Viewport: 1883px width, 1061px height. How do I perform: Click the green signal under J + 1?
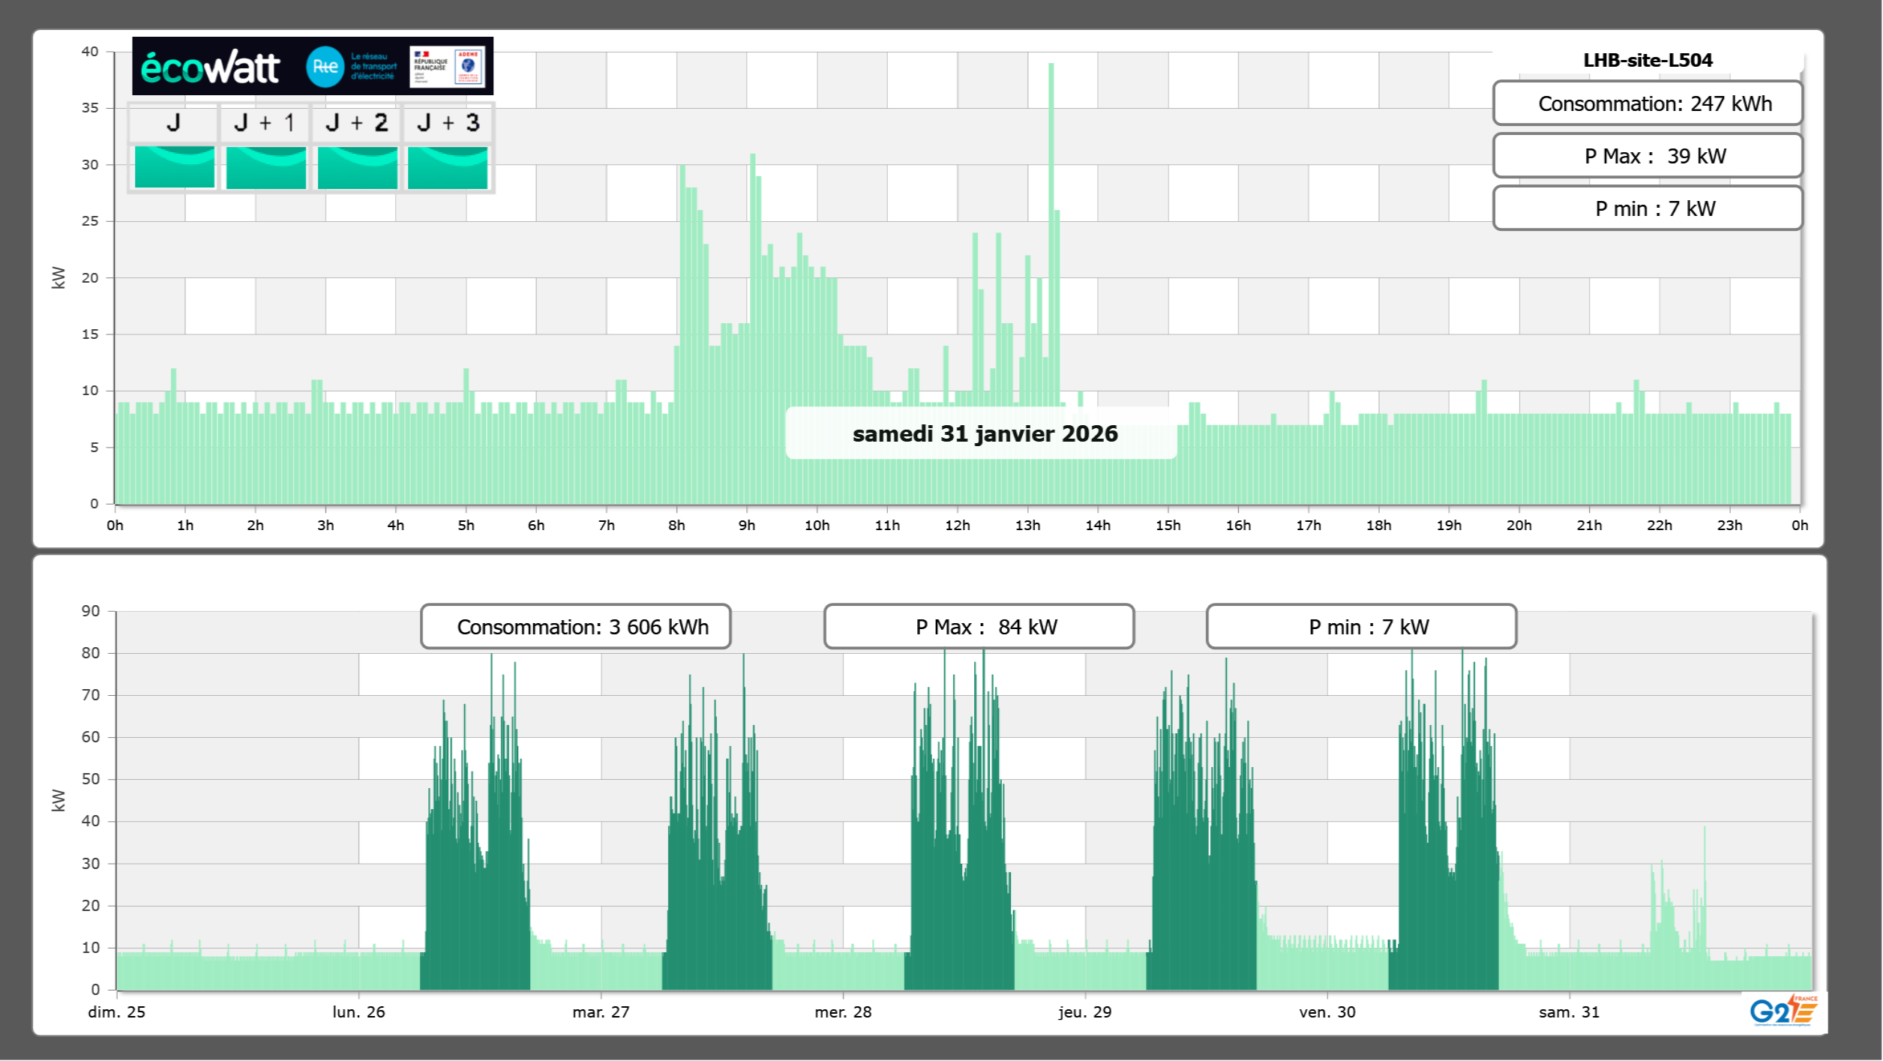[x=265, y=167]
